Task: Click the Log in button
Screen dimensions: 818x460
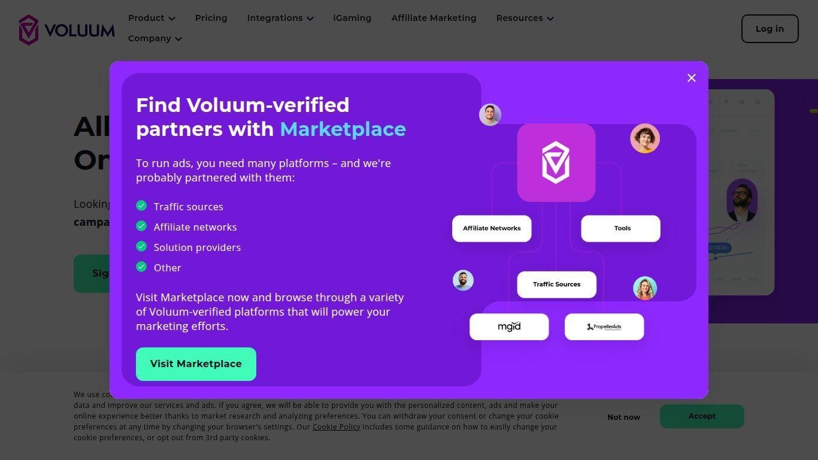Action: pyautogui.click(x=769, y=29)
